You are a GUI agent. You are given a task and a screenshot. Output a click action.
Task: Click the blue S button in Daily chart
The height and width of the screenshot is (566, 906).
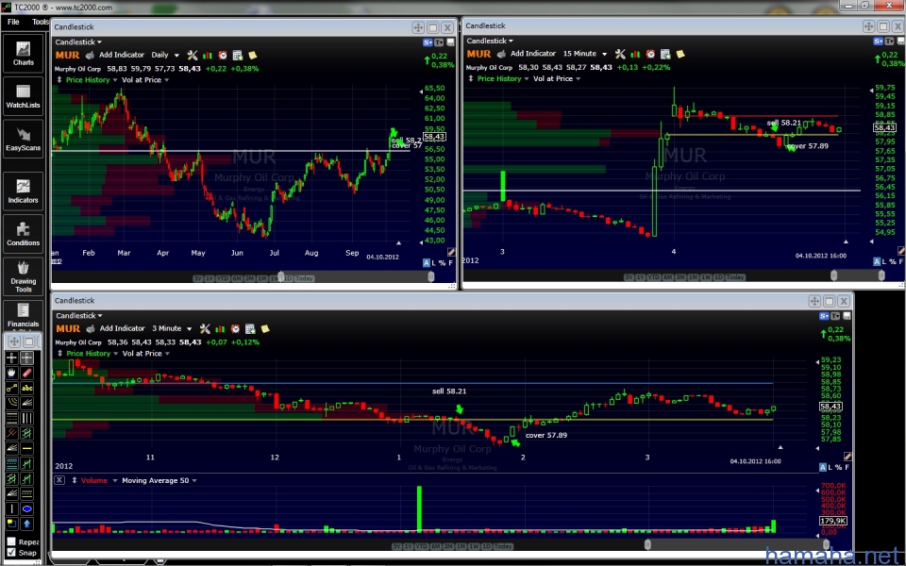(x=428, y=42)
